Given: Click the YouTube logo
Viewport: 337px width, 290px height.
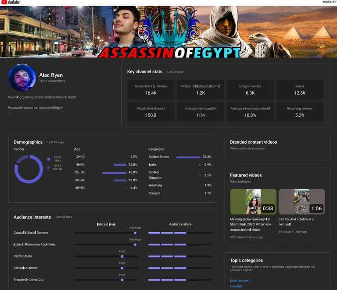Looking at the screenshot, I should [x=11, y=2].
